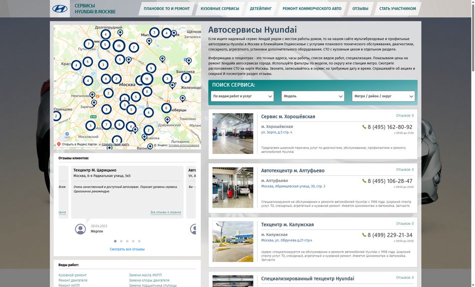Select the fourth review carousel dot
The width and height of the screenshot is (475, 287).
click(133, 241)
